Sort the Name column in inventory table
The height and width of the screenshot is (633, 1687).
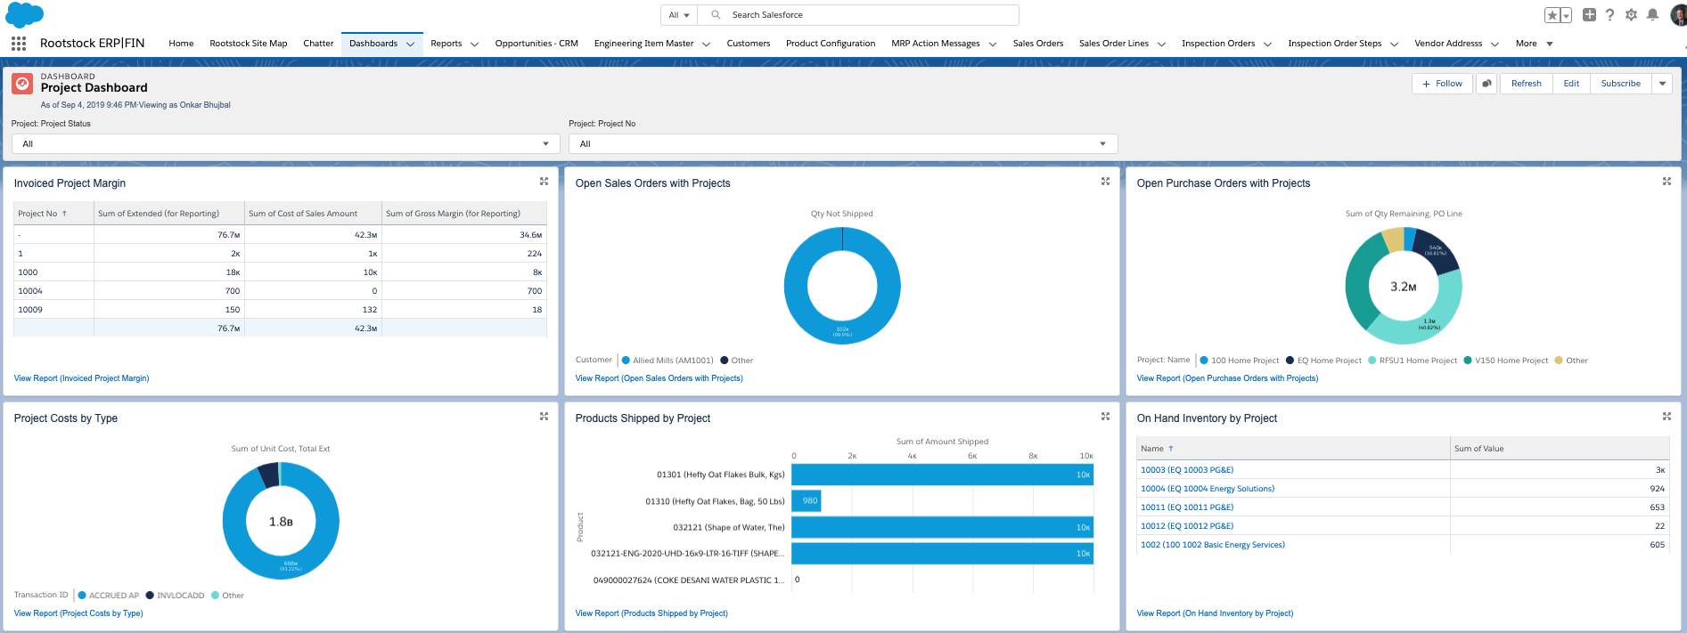1171,449
